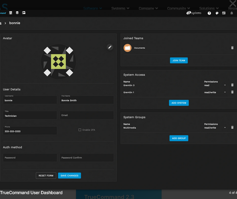
Task: Click the ADD GROUP button
Action: coord(179,138)
